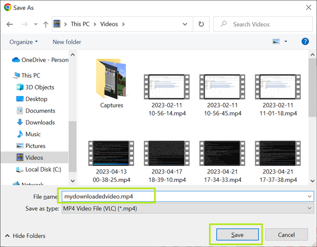Click the File name field with mydownloadedvideo.mp4

point(188,196)
